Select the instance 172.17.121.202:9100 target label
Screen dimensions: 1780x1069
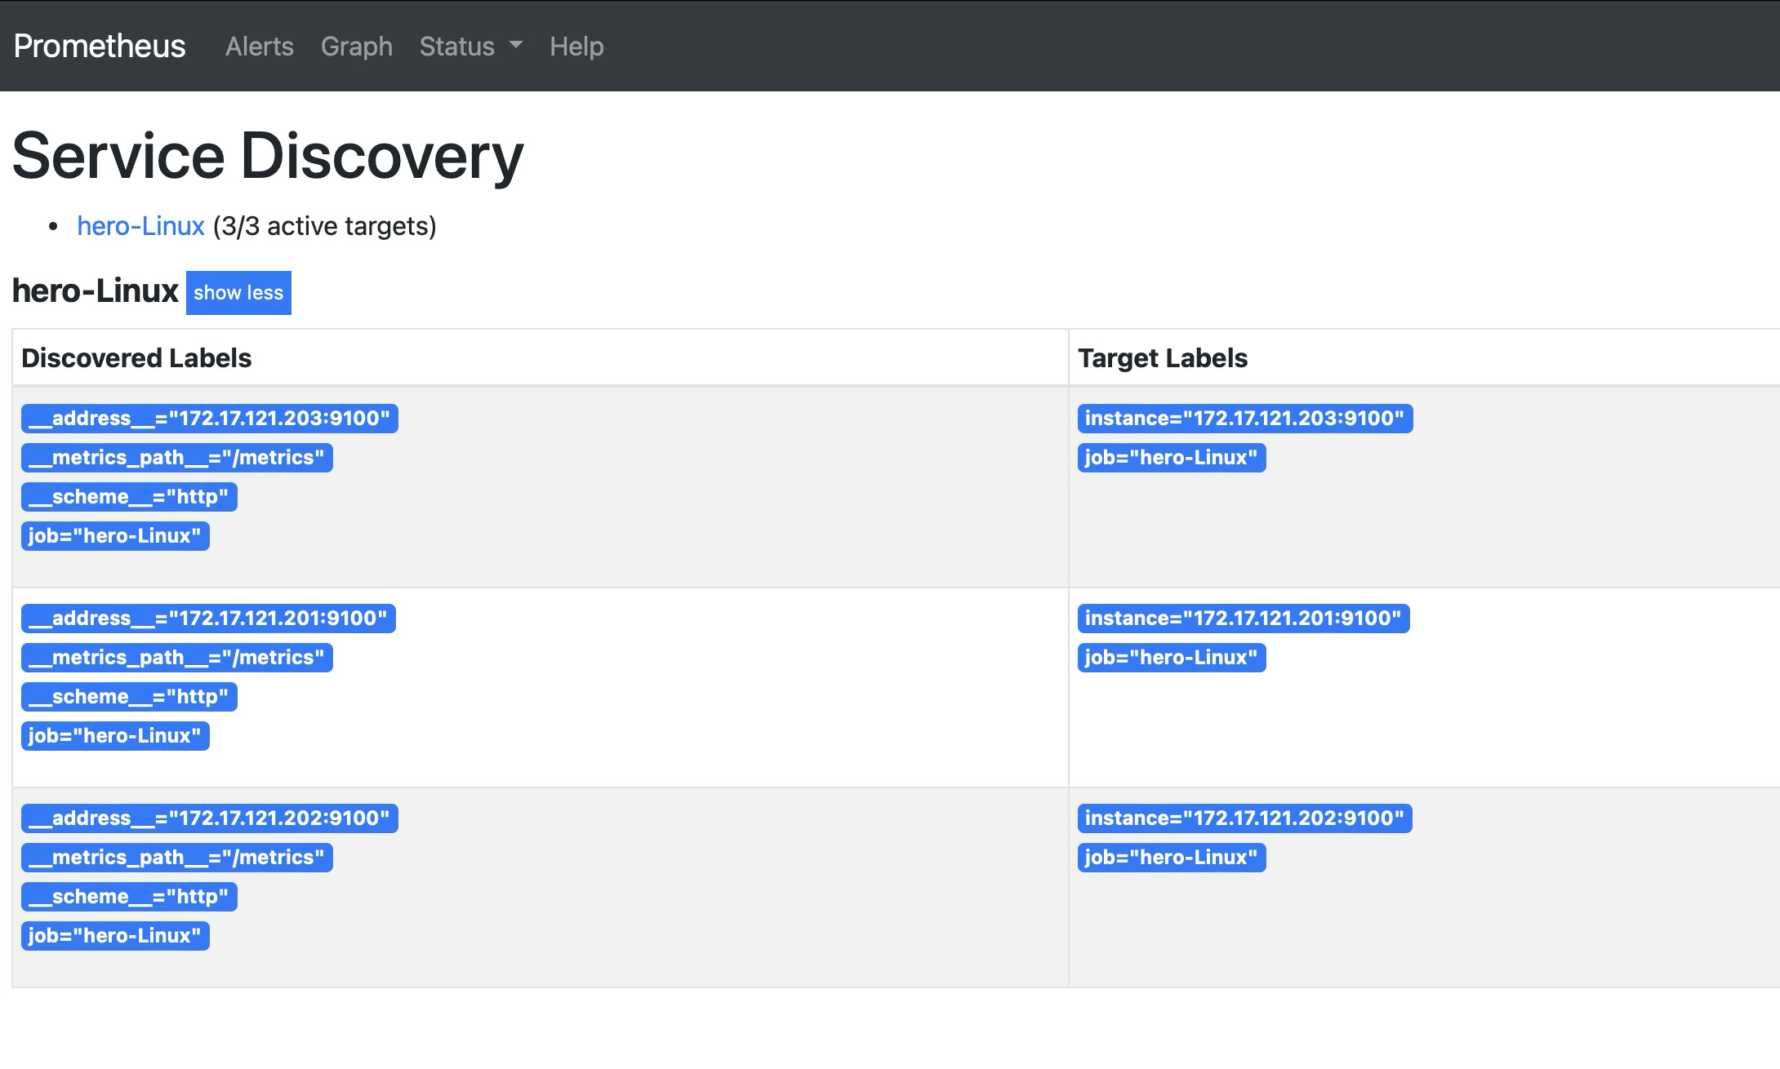coord(1245,818)
